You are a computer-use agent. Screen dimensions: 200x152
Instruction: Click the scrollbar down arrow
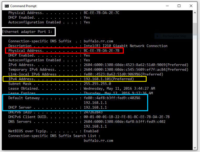195,148
